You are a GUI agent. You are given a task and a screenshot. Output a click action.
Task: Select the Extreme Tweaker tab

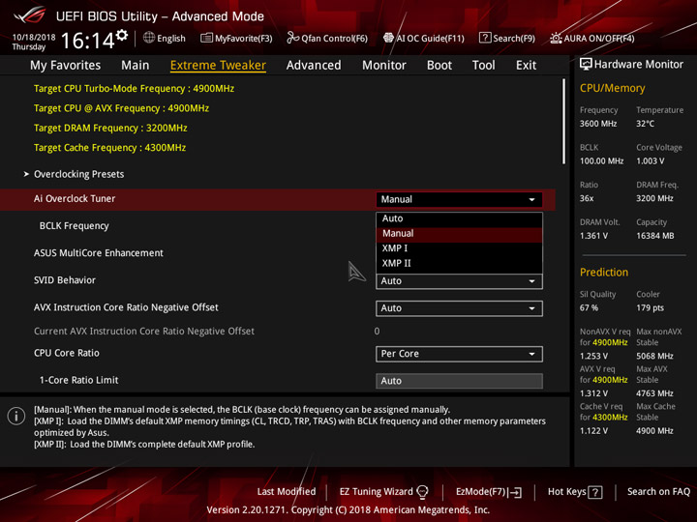coord(218,66)
